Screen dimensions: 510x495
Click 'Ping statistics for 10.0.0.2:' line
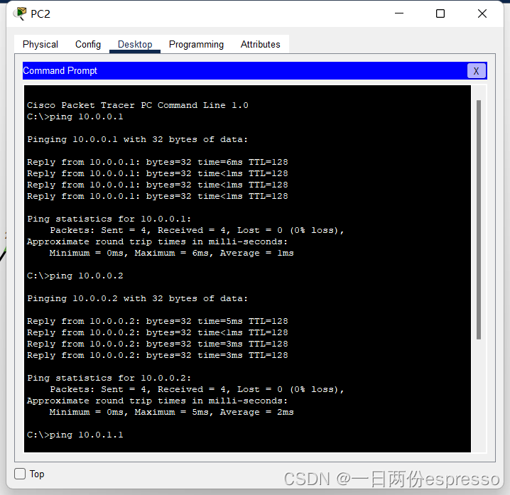[109, 378]
